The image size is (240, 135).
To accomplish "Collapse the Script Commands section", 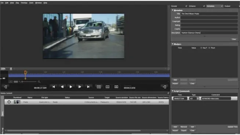I will [172, 91].
